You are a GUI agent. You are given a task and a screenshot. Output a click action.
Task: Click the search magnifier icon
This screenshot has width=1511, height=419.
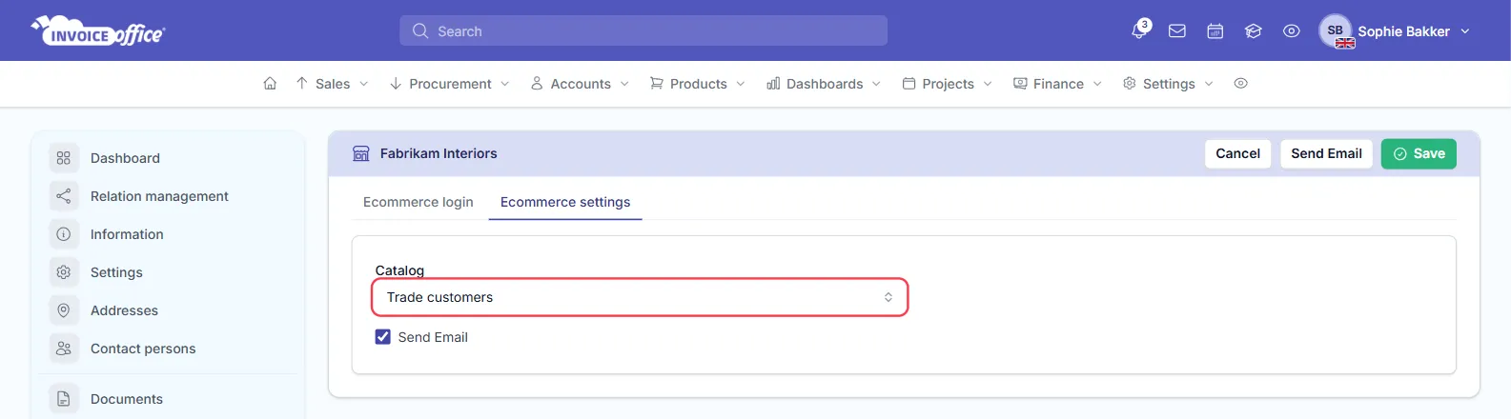point(420,31)
